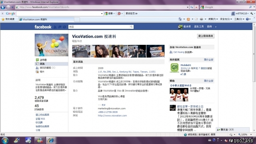Click the Cat Huang friend link
The image size is (256, 144).
click(x=179, y=52)
